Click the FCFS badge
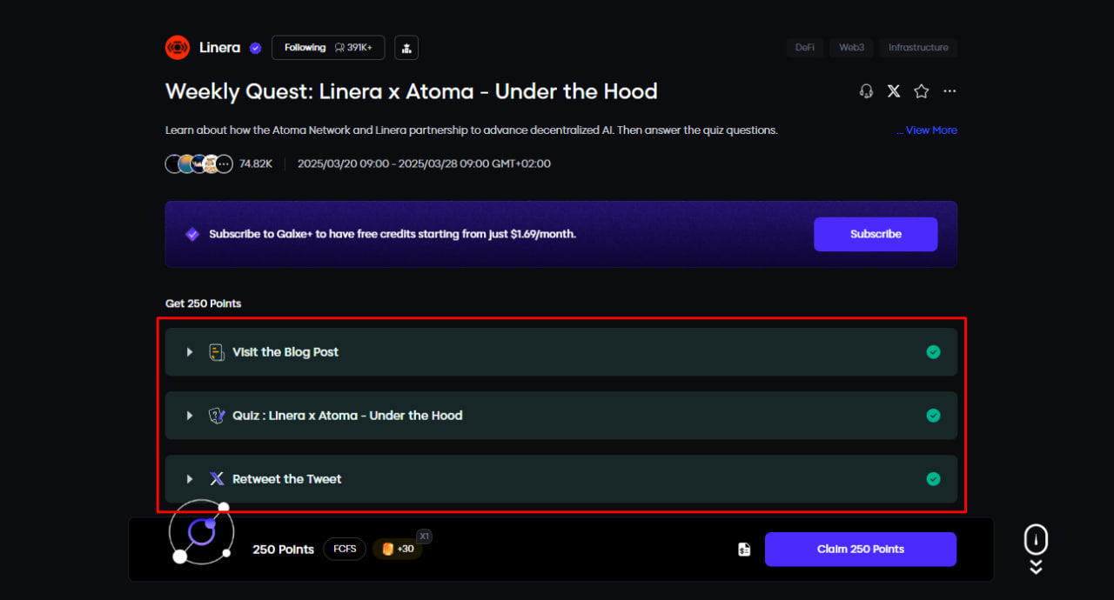This screenshot has height=600, width=1114. click(x=346, y=549)
